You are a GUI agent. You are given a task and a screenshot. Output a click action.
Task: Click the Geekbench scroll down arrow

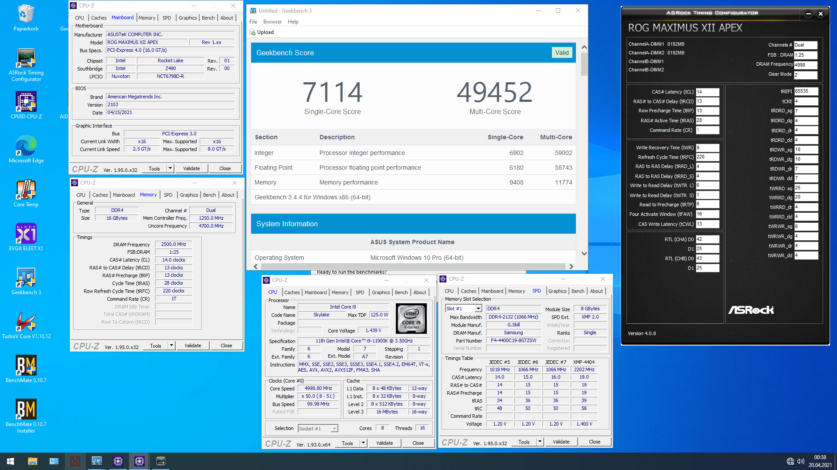click(x=584, y=253)
